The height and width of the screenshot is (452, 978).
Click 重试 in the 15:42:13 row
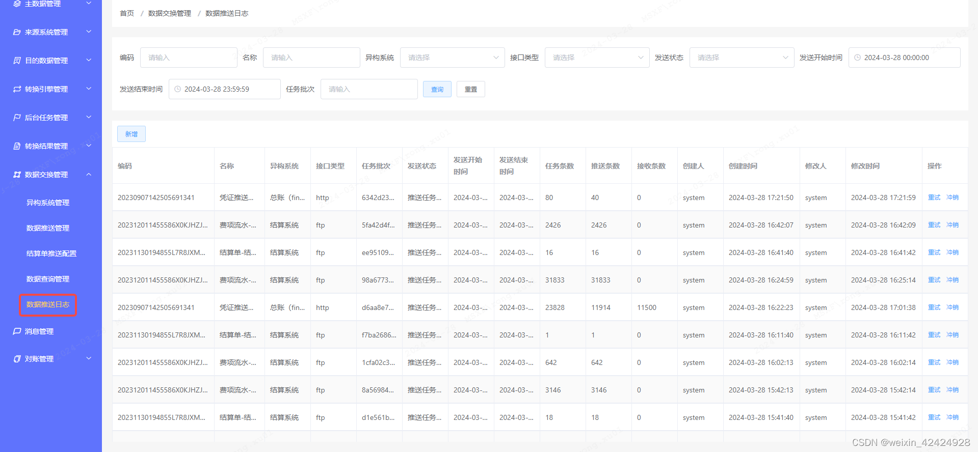[934, 390]
